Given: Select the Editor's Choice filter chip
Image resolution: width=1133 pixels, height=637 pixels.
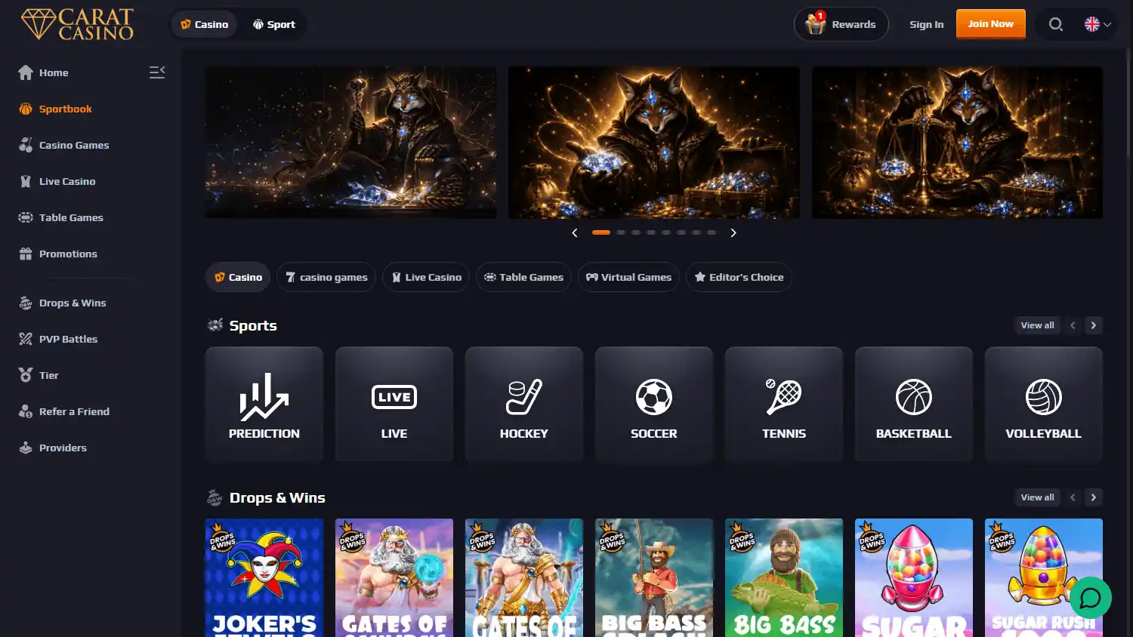Looking at the screenshot, I should (x=739, y=277).
